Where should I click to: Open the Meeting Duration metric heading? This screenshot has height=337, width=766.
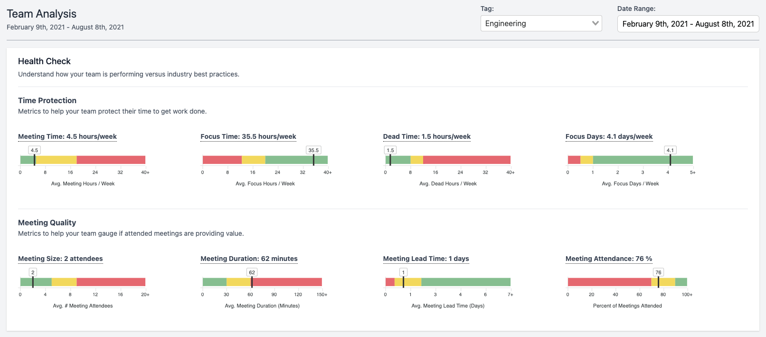(249, 259)
